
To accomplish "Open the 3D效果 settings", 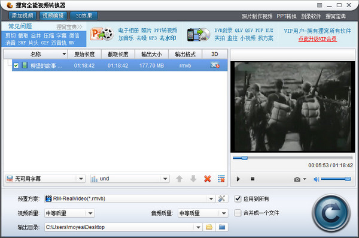I will pos(84,16).
